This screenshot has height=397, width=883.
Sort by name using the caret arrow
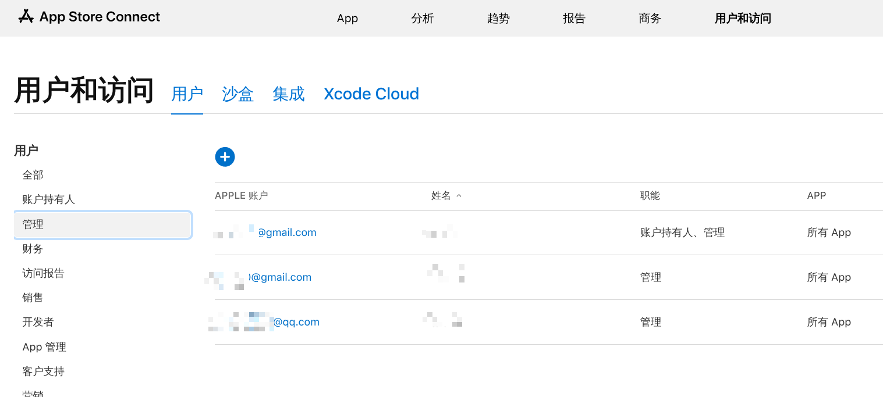pyautogui.click(x=459, y=196)
